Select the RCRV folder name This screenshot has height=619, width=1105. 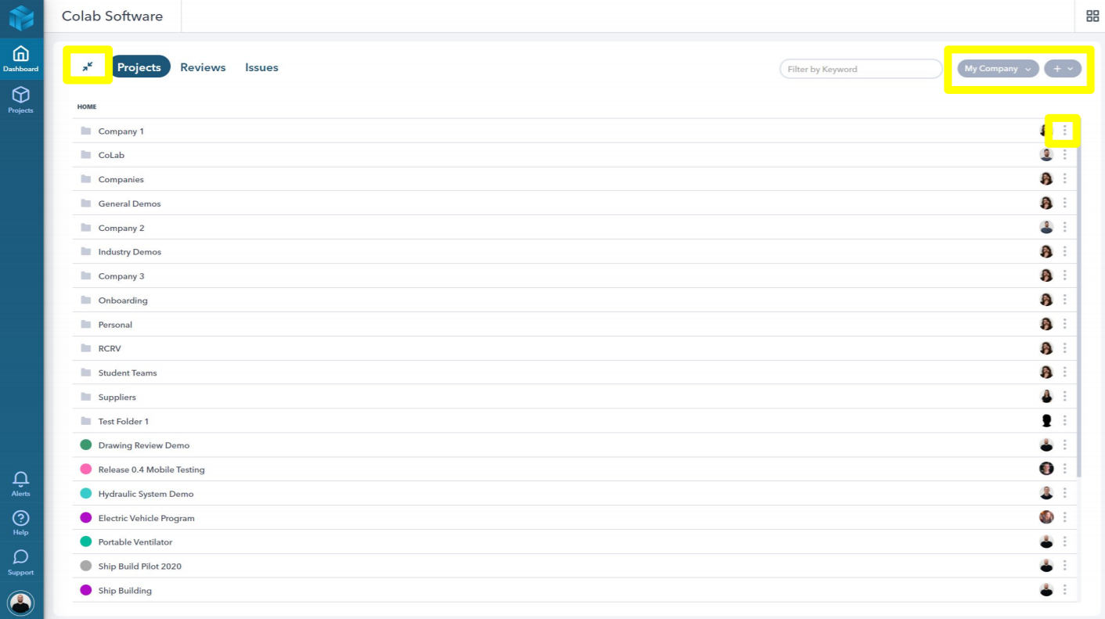110,348
